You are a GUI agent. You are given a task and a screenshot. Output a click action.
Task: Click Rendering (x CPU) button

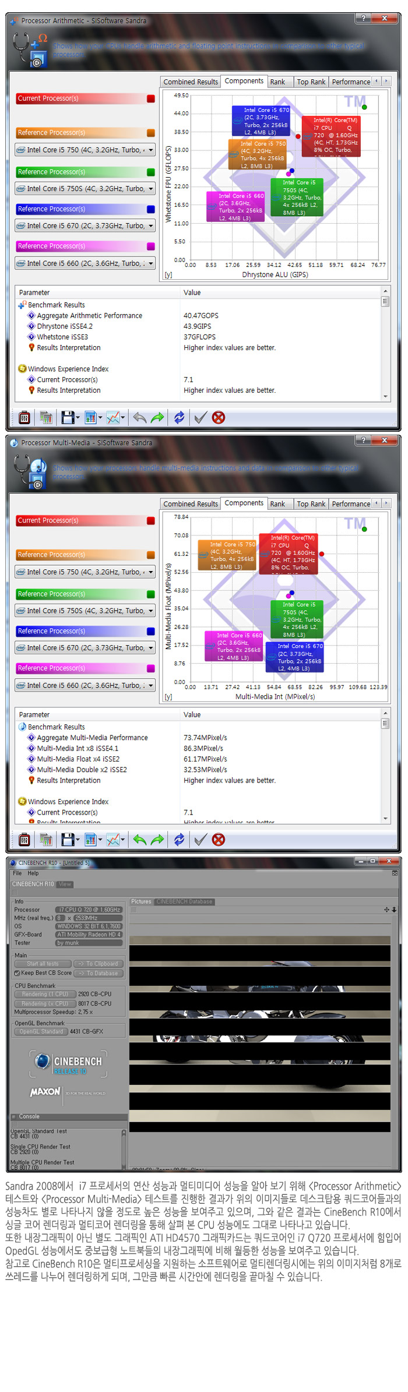coord(45,1003)
